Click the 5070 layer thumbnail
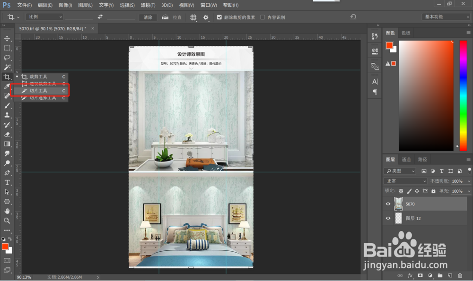 [398, 204]
